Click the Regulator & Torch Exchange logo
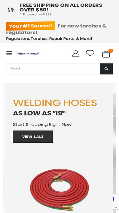Image resolution: width=119 pixels, height=213 pixels. [x=28, y=53]
